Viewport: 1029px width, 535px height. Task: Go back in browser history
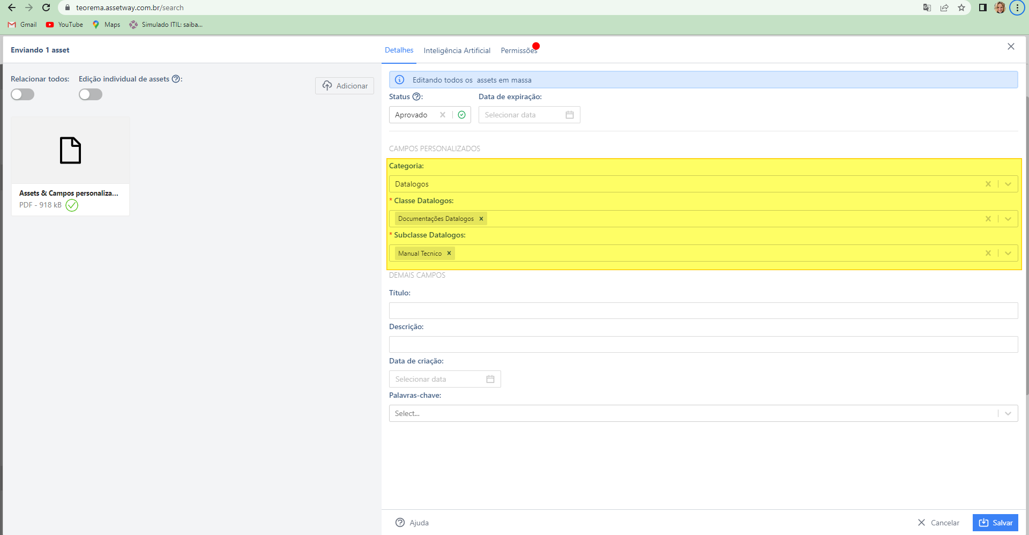[x=11, y=8]
